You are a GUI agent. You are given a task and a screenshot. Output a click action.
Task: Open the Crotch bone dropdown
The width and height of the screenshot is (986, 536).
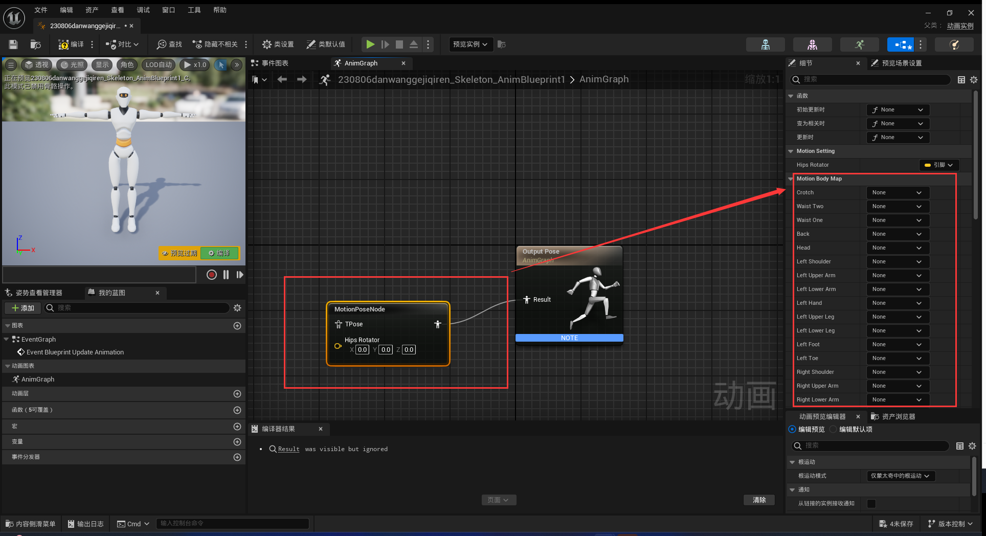tap(898, 193)
